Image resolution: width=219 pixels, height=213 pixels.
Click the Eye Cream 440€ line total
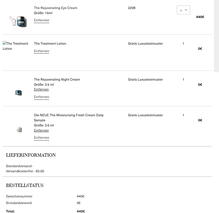coord(200,17)
